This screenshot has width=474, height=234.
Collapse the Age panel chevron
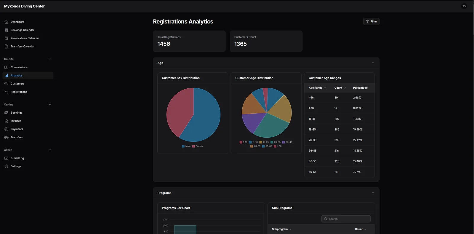tap(373, 63)
